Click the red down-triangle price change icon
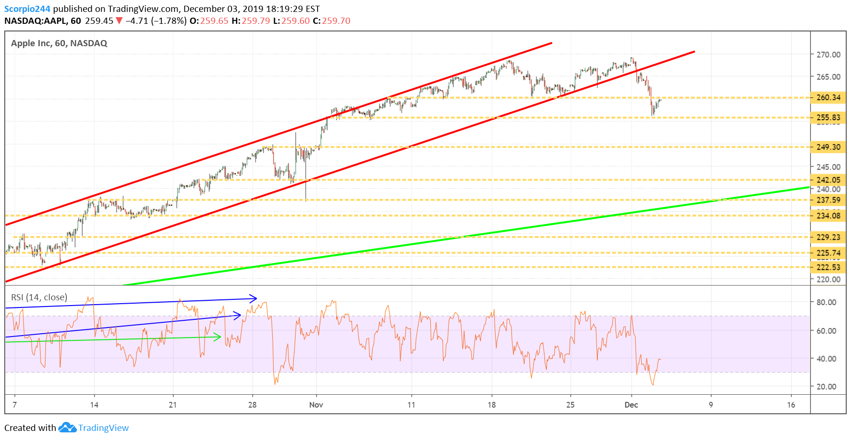Image resolution: width=851 pixels, height=440 pixels. [x=119, y=21]
